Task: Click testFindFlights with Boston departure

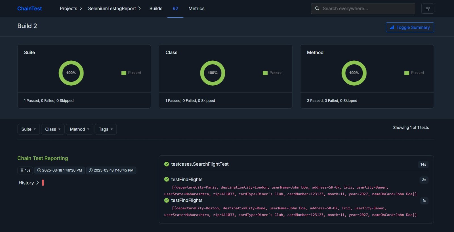Action: (187, 200)
